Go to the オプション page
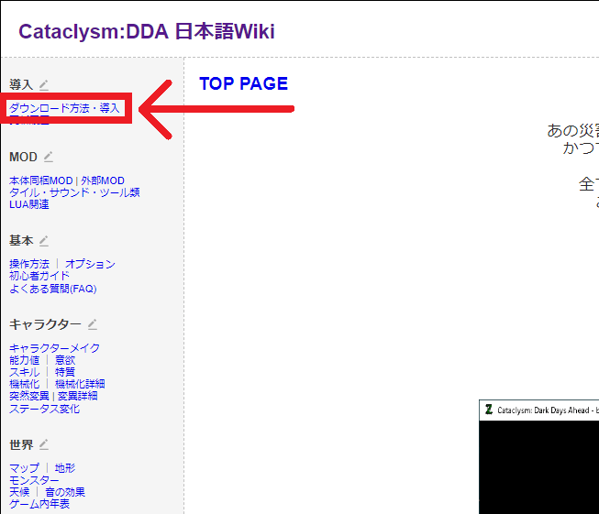The image size is (599, 514). pos(90,264)
